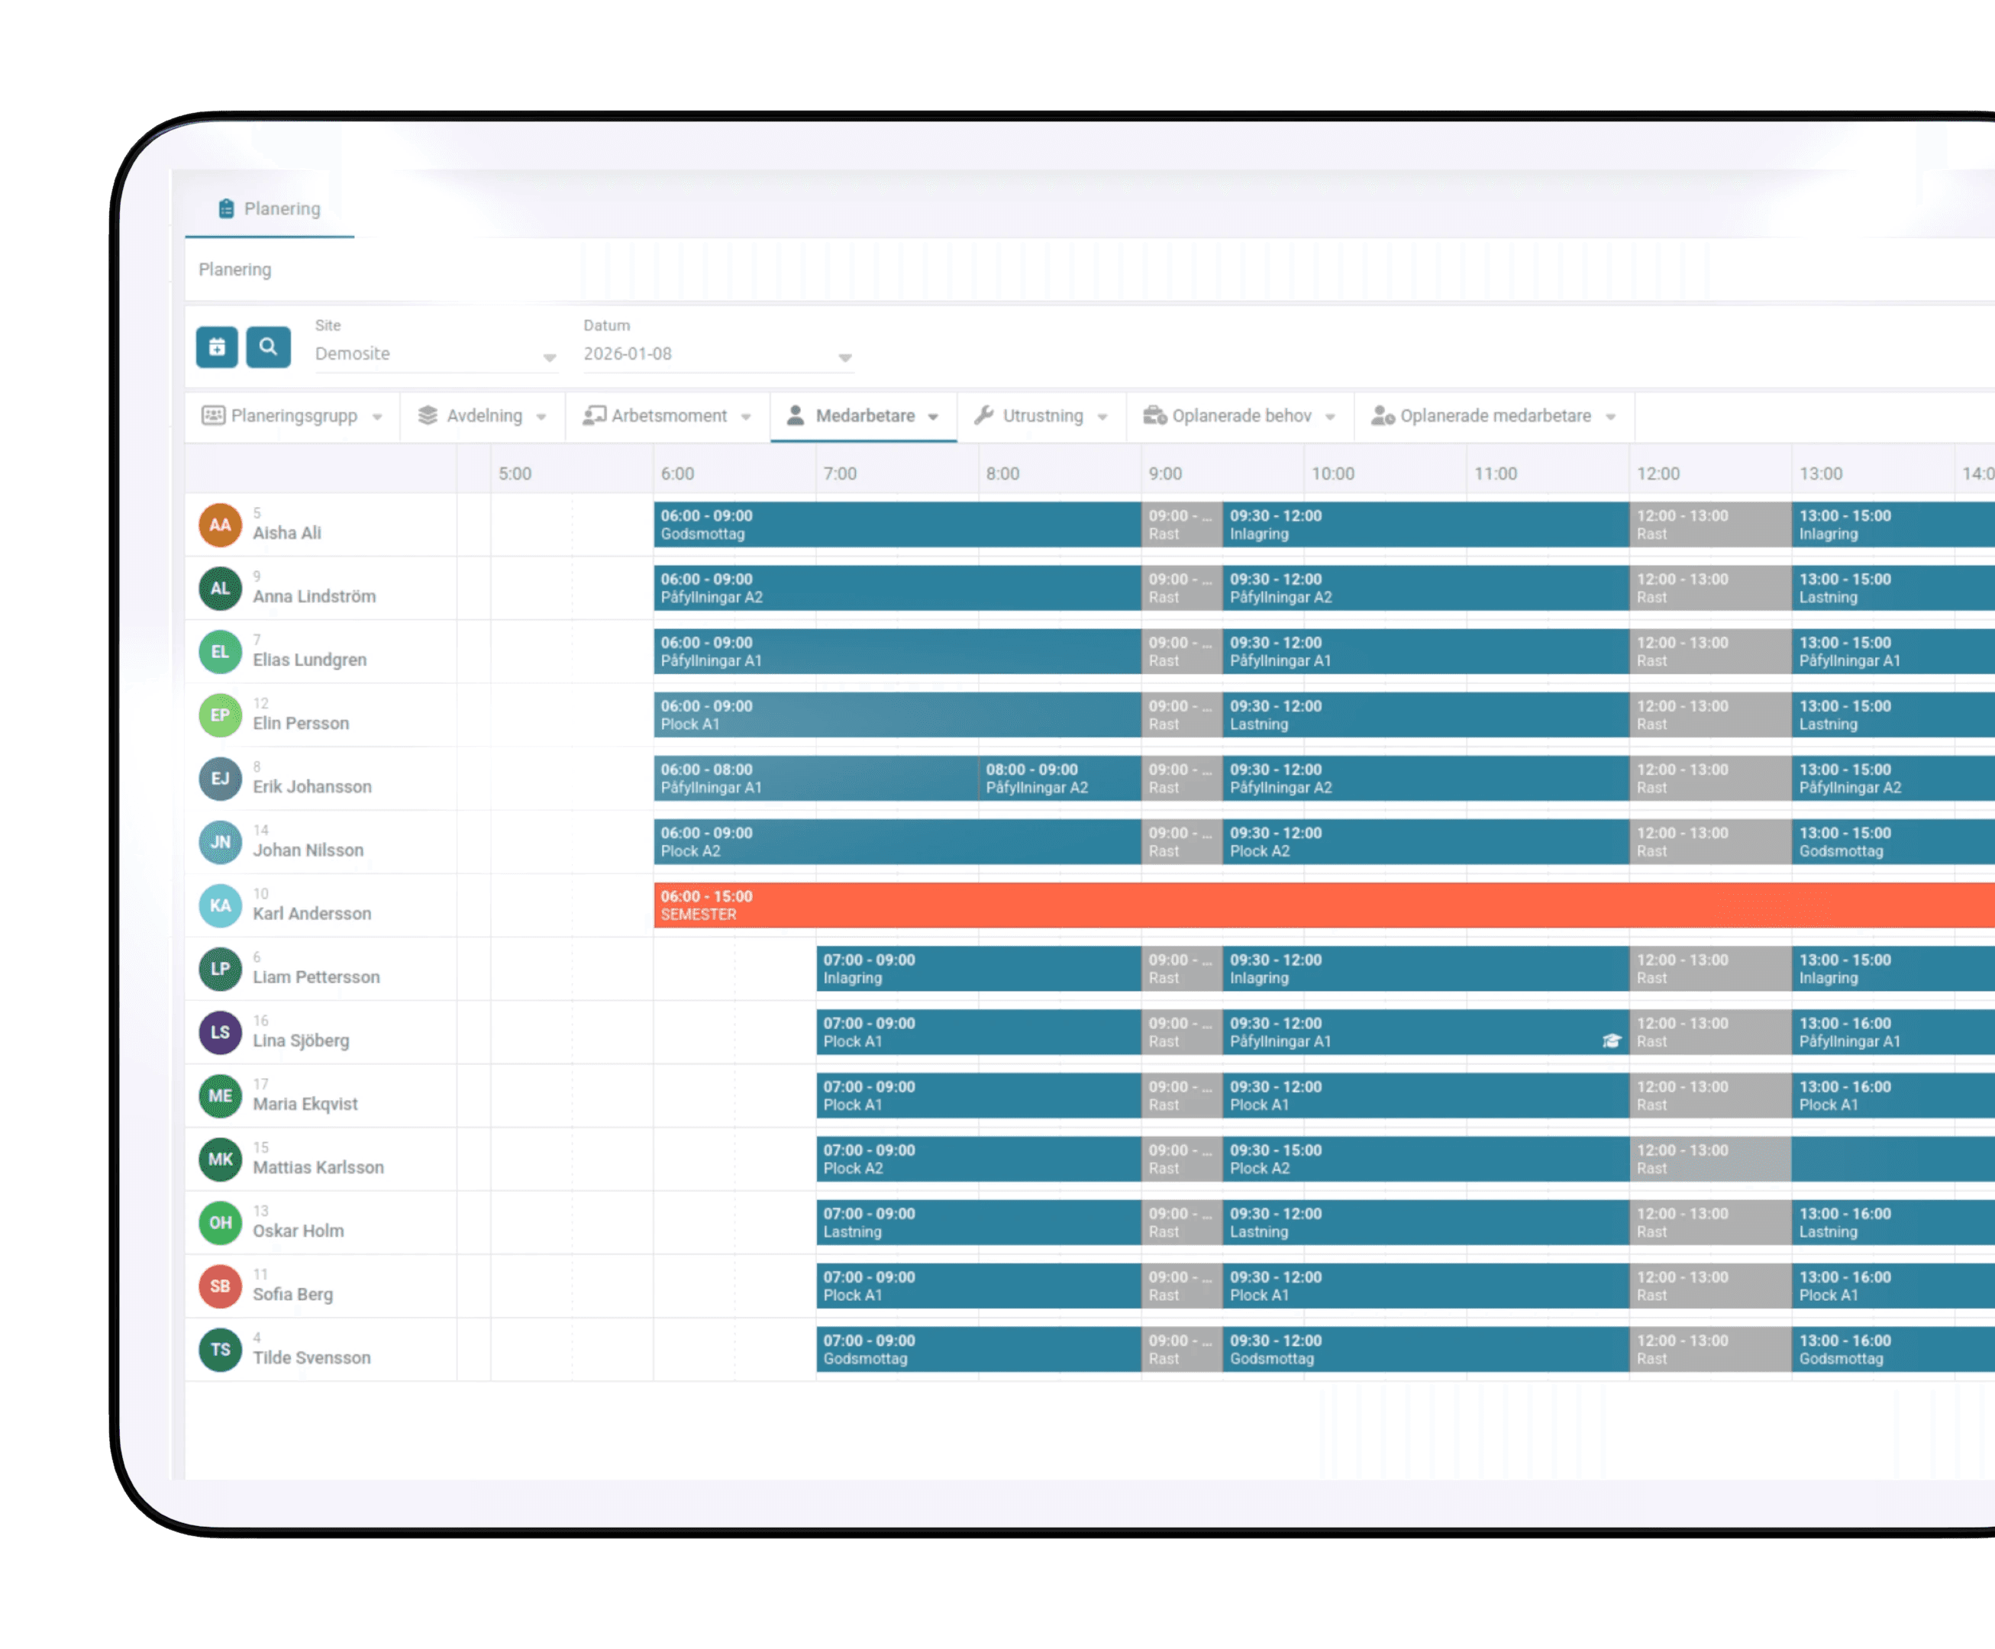Click Anna Lindström's employee name
The height and width of the screenshot is (1649, 1995).
pyautogui.click(x=314, y=596)
